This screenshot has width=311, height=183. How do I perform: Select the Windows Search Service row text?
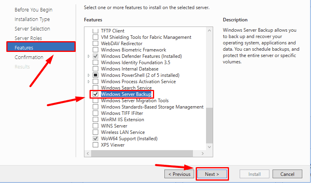(126, 88)
